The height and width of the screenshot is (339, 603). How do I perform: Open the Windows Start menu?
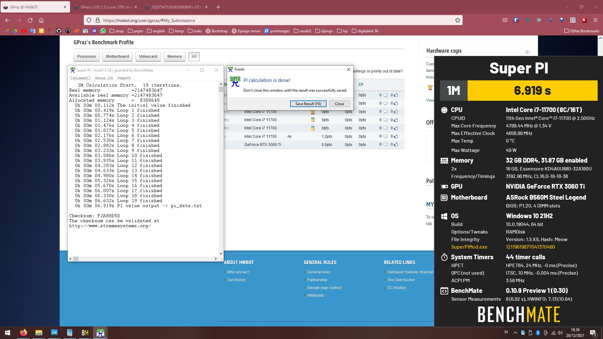point(8,333)
